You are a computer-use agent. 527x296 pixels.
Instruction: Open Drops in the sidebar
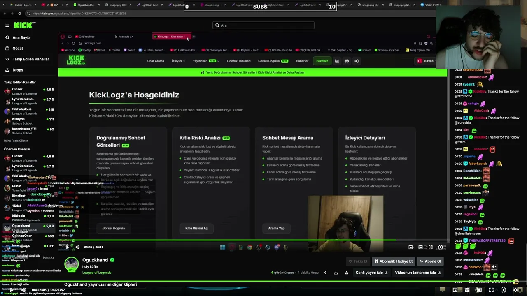tap(18, 70)
